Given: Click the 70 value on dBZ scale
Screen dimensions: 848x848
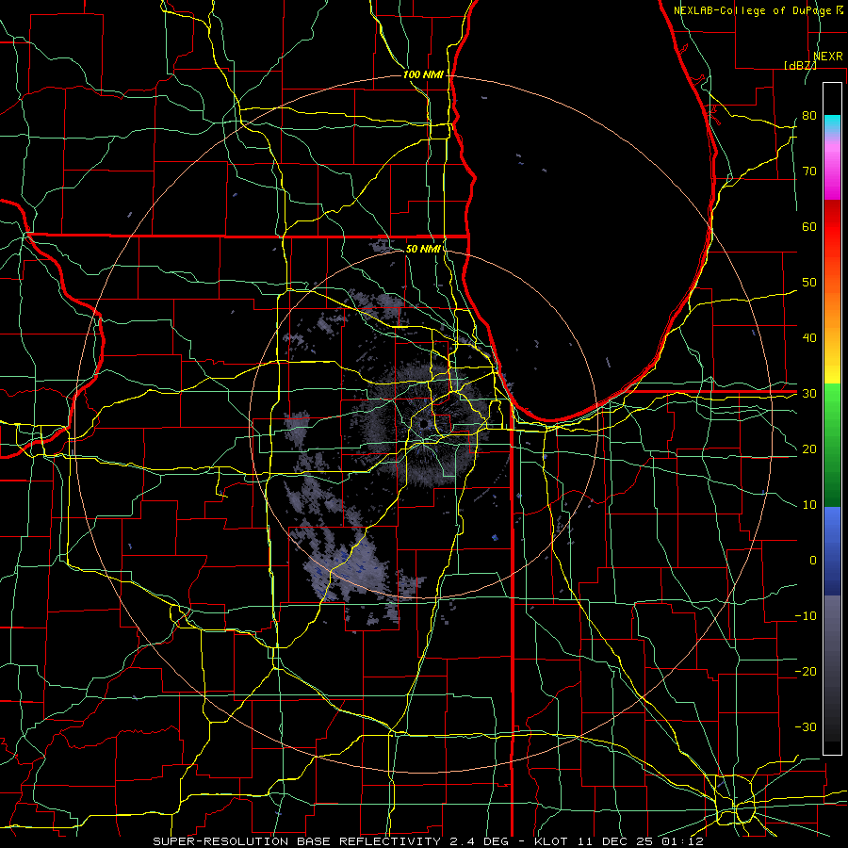Looking at the screenshot, I should tap(809, 171).
